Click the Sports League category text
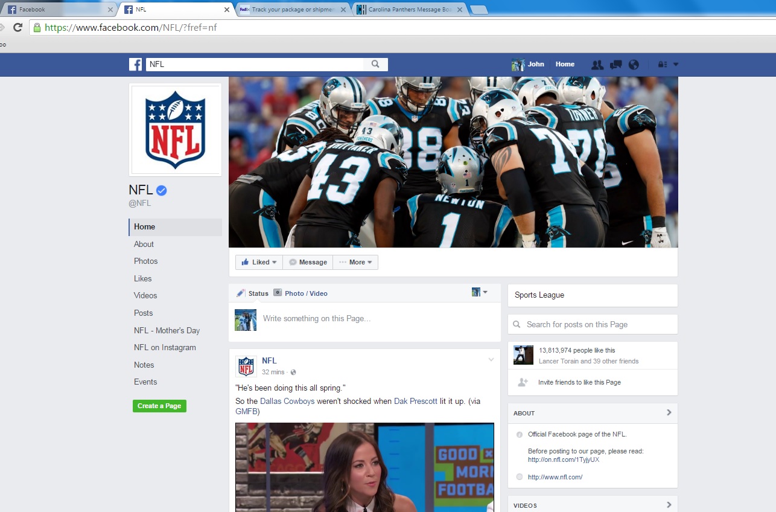776x512 pixels. (539, 295)
